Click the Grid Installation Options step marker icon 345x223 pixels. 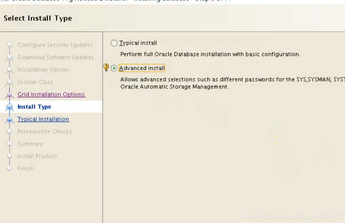9,95
